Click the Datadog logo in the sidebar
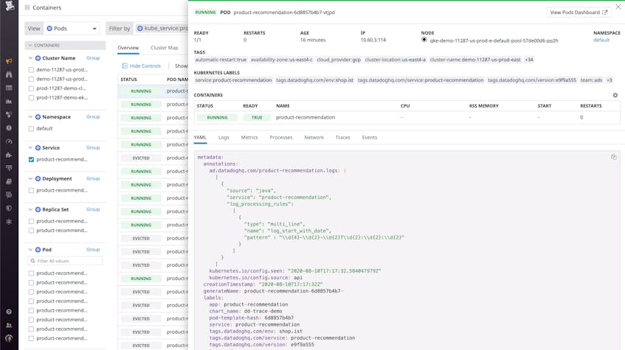625x350 pixels. point(9,6)
